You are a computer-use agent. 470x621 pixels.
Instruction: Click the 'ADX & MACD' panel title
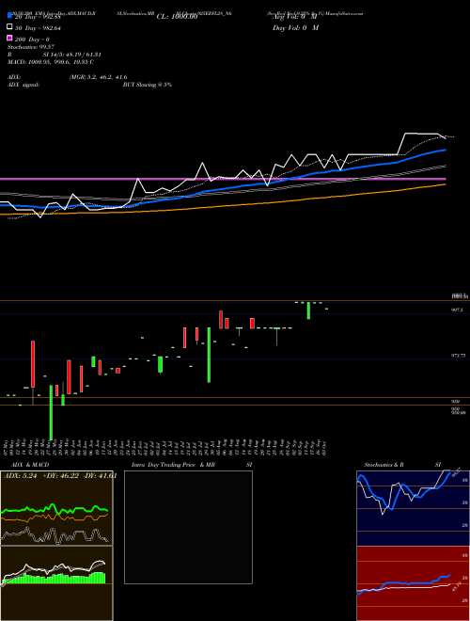click(x=30, y=465)
